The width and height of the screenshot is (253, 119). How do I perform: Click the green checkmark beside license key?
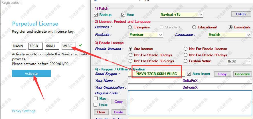(x=80, y=45)
